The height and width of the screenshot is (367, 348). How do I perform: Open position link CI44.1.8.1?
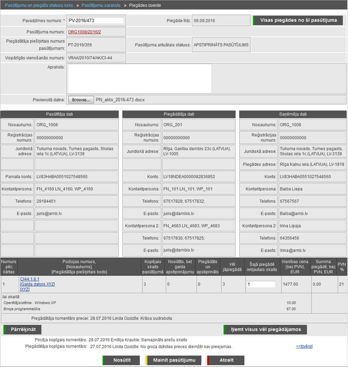click(29, 279)
